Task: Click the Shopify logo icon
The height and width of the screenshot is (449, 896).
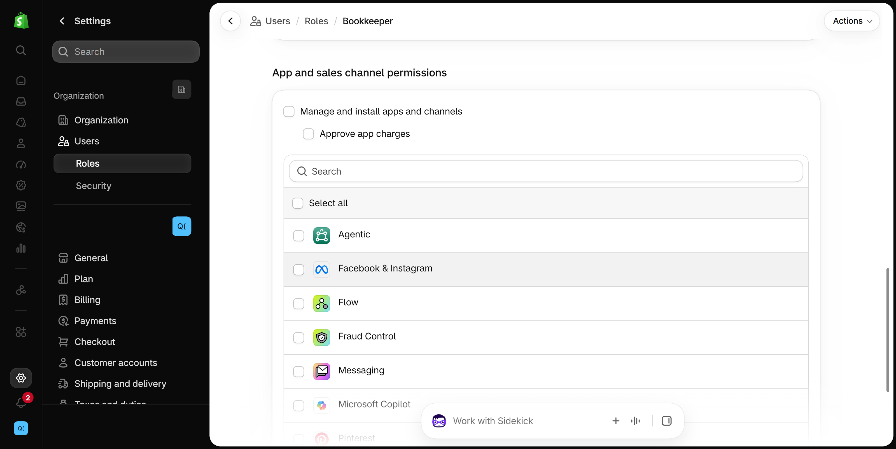Action: [21, 20]
